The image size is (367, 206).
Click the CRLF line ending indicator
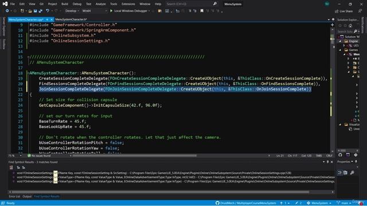(x=329, y=156)
